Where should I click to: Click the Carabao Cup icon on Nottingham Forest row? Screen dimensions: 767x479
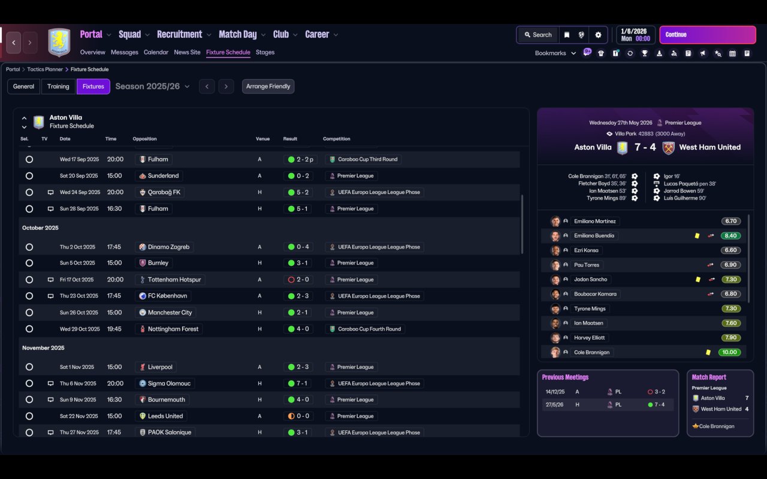[333, 329]
